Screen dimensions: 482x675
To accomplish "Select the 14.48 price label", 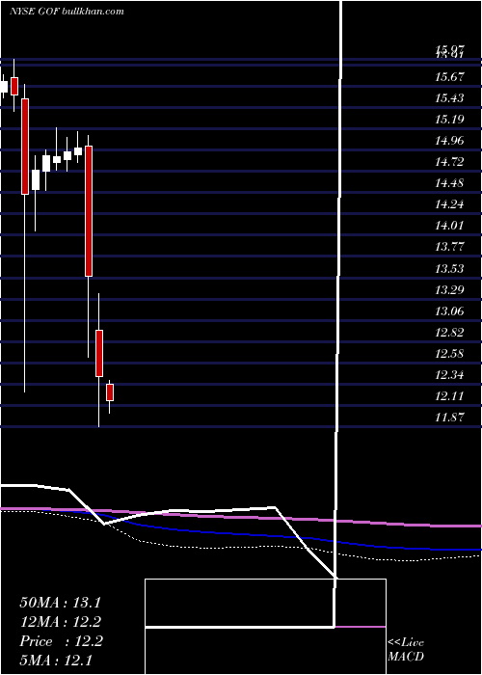I will [x=450, y=183].
